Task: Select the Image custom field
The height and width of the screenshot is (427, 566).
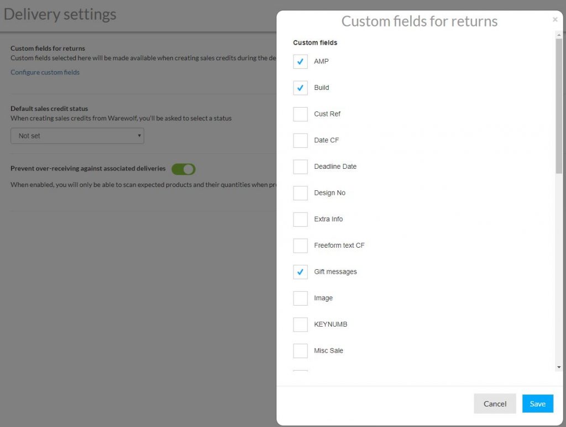Action: pyautogui.click(x=300, y=298)
